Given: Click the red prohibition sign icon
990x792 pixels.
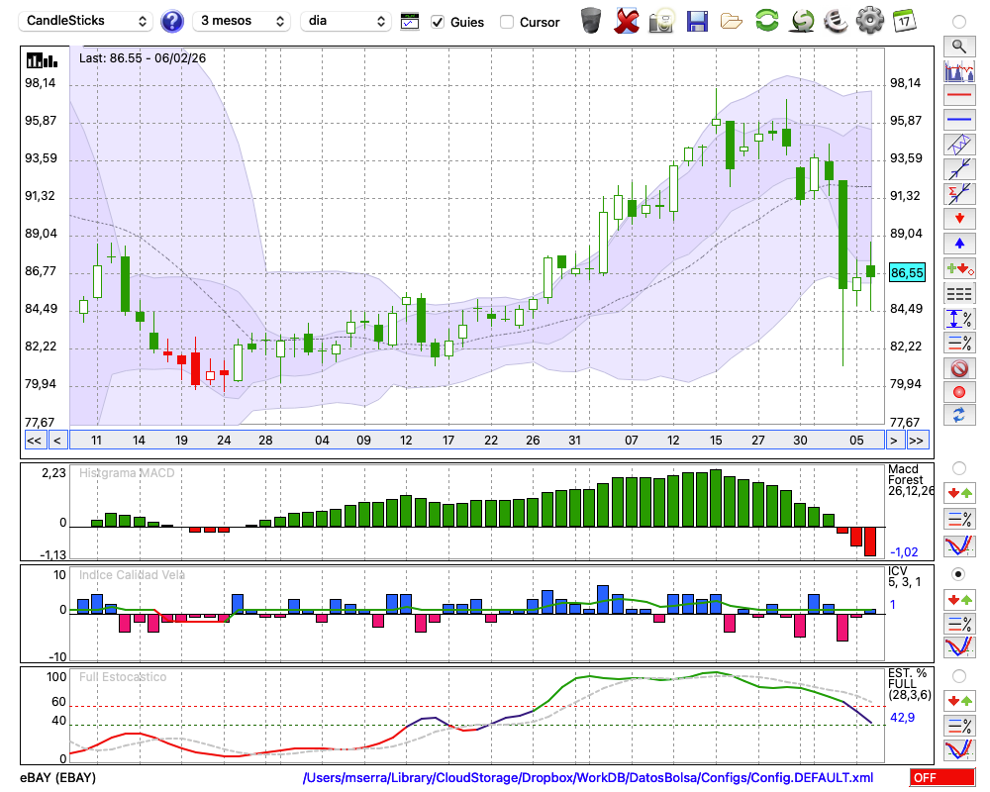Looking at the screenshot, I should pyautogui.click(x=958, y=368).
